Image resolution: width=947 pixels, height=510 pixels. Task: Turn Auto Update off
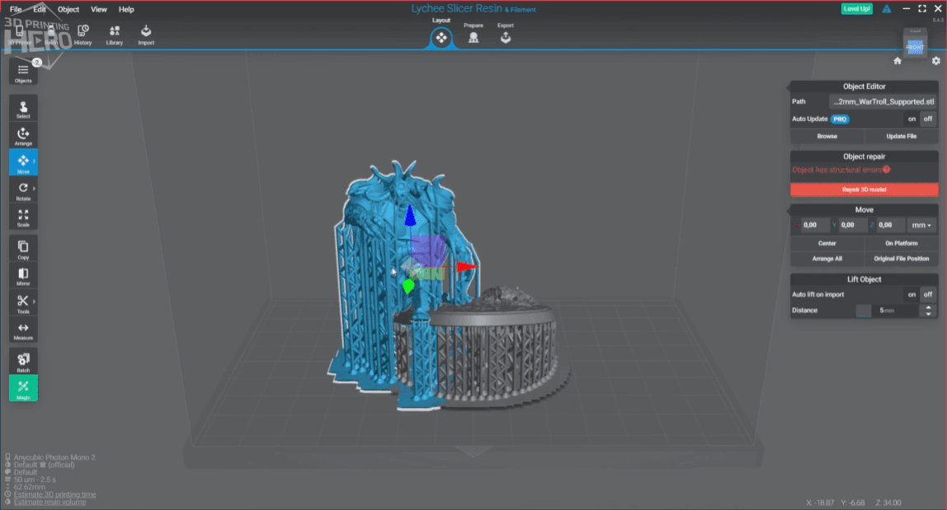(x=928, y=119)
